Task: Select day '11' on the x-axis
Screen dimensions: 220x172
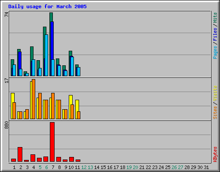Action: [77, 167]
